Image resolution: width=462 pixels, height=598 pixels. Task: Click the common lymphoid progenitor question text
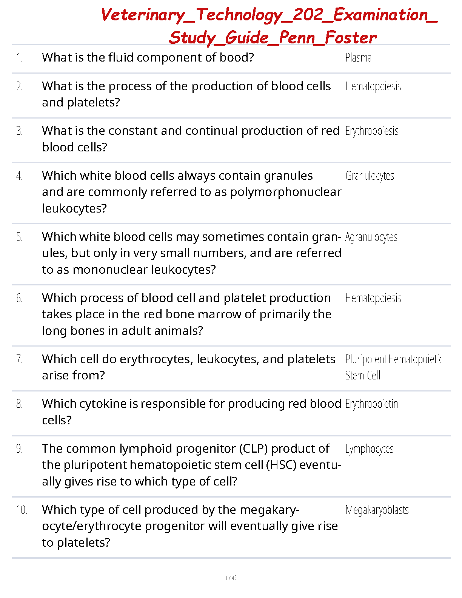191,465
